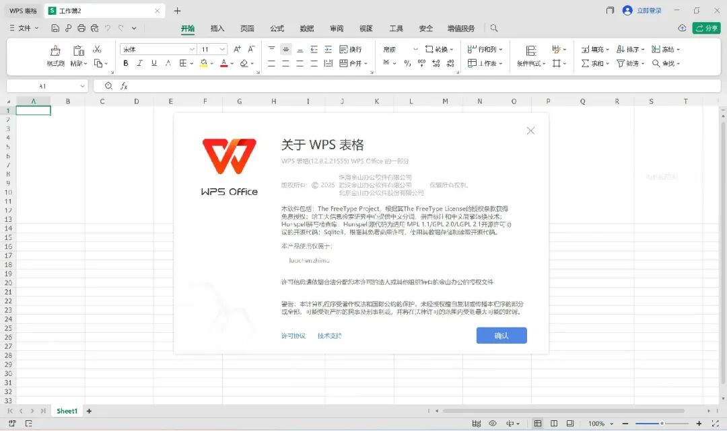This screenshot has width=727, height=431.
Task: Click the cloud upload icon
Action: pyautogui.click(x=682, y=28)
